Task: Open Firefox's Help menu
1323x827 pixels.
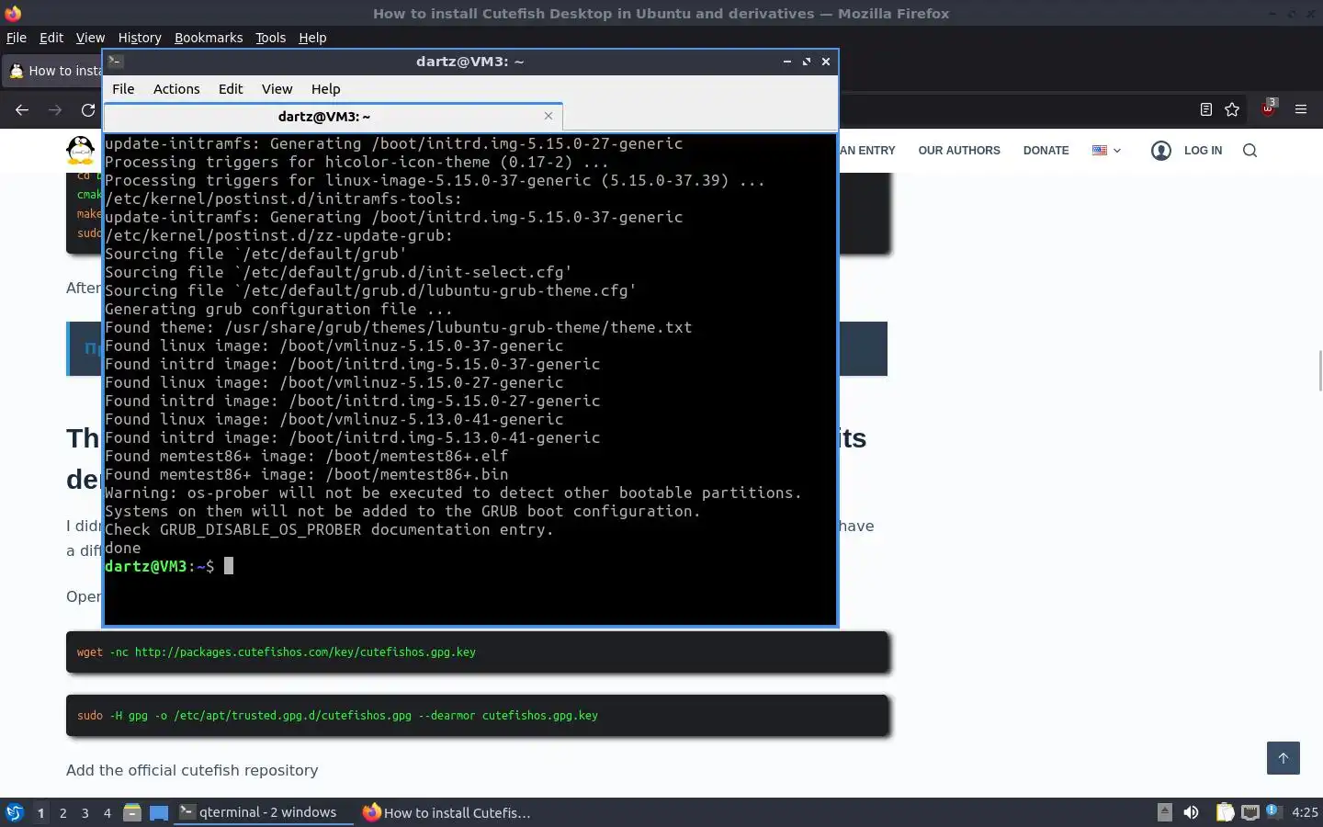Action: 312,38
